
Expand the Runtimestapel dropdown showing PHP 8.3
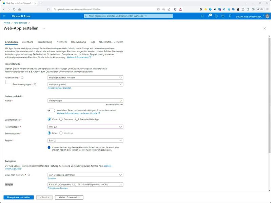point(85,127)
